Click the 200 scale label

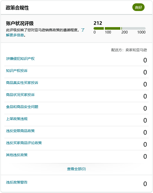tap(124, 32)
